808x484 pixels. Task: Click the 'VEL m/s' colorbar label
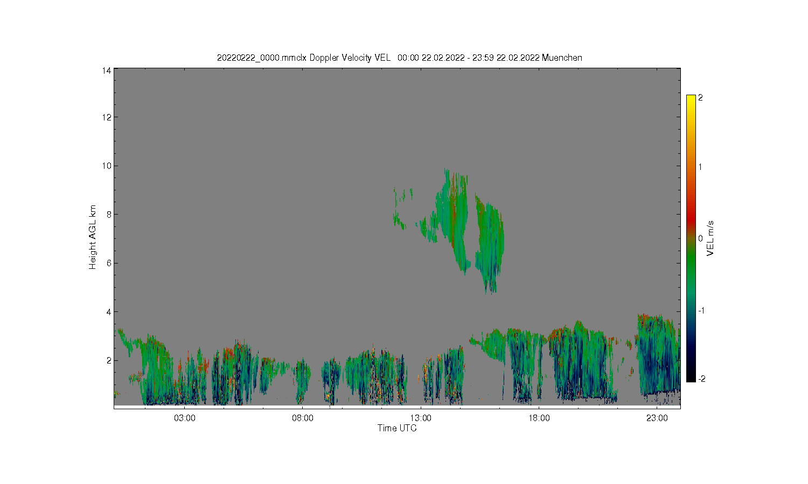point(711,238)
